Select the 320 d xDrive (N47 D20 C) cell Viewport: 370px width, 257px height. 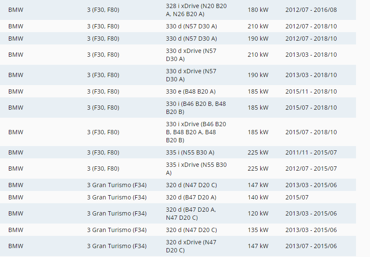point(191,246)
